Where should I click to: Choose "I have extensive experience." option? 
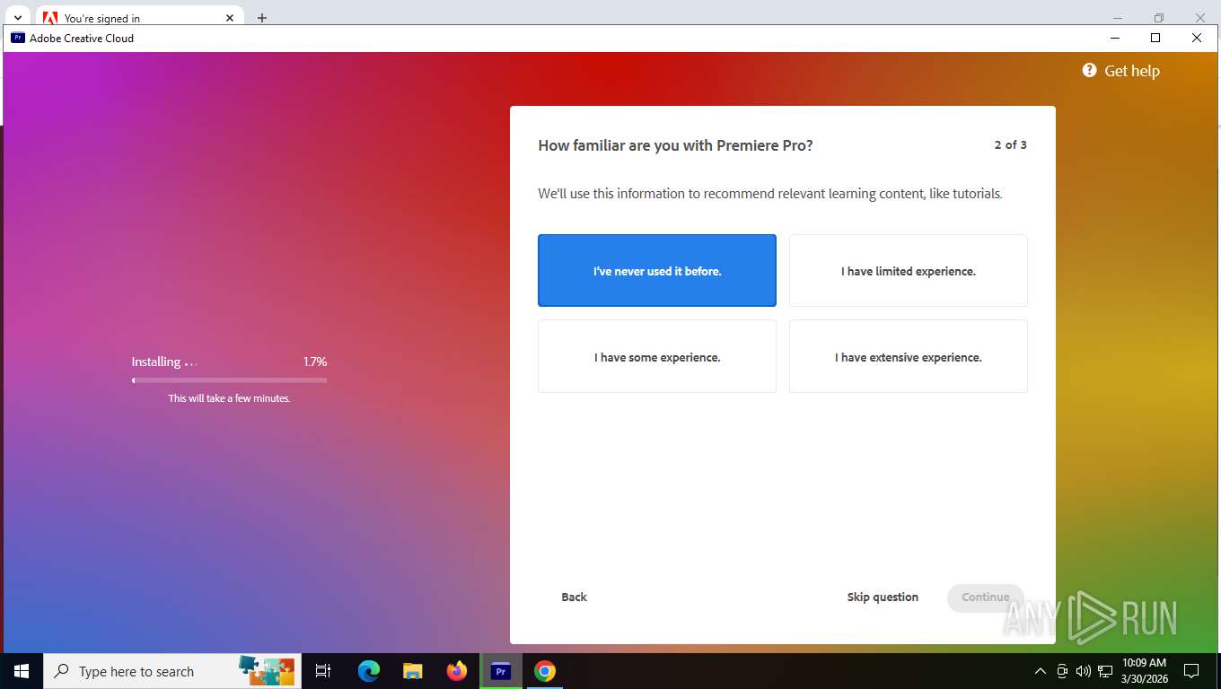909,357
